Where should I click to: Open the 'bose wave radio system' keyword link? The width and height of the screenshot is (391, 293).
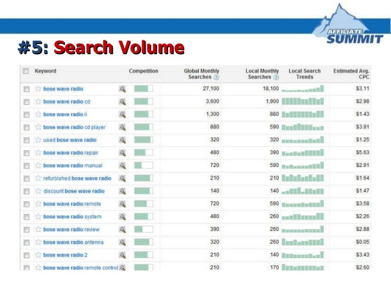pos(73,217)
